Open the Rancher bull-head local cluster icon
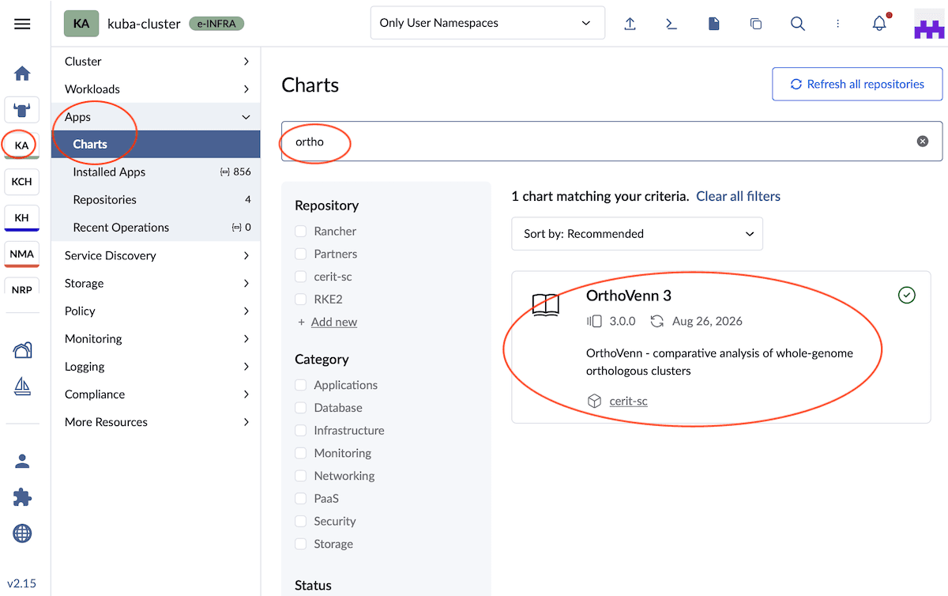 [x=22, y=110]
